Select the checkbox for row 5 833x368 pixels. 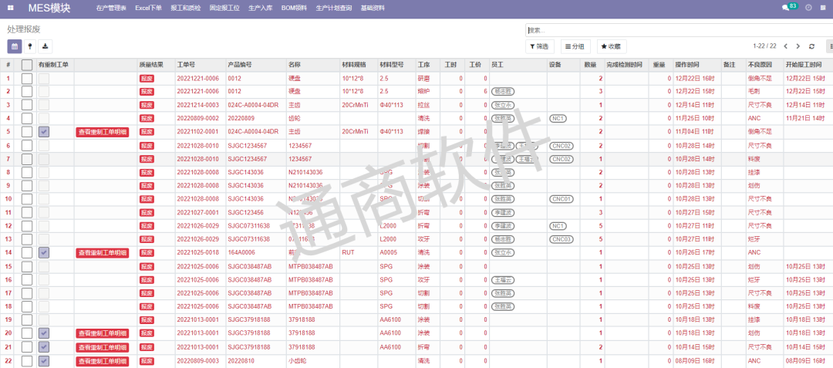tap(27, 132)
